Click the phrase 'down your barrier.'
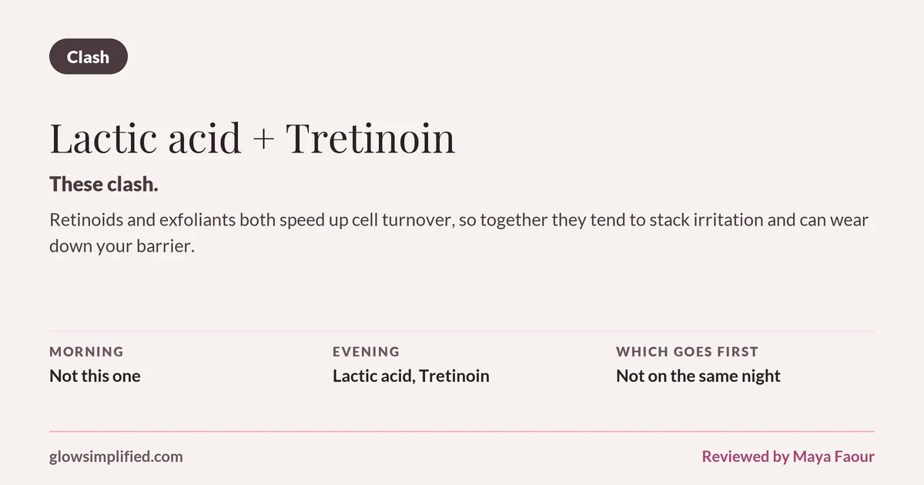924x485 pixels. [x=121, y=247]
